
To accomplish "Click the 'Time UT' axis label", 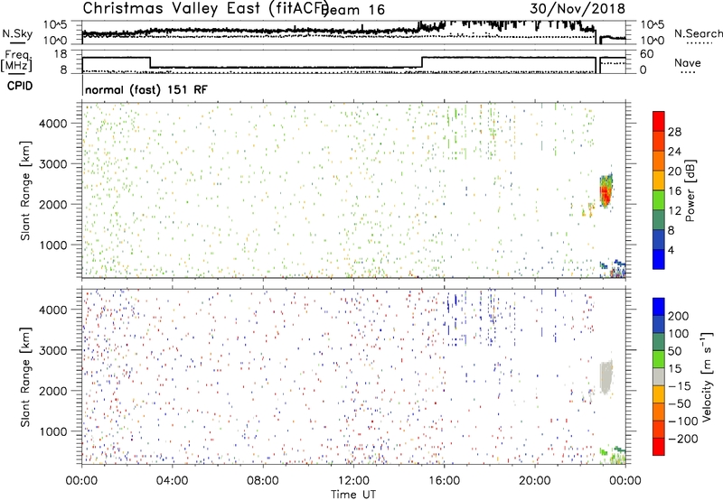I will pyautogui.click(x=353, y=495).
